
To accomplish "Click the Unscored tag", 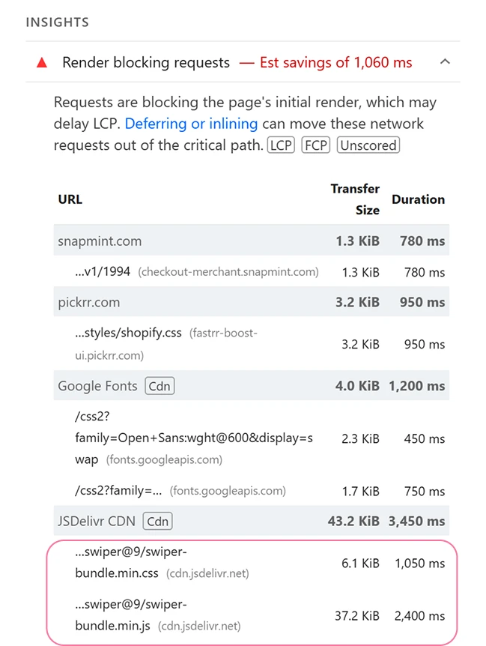I will (368, 145).
